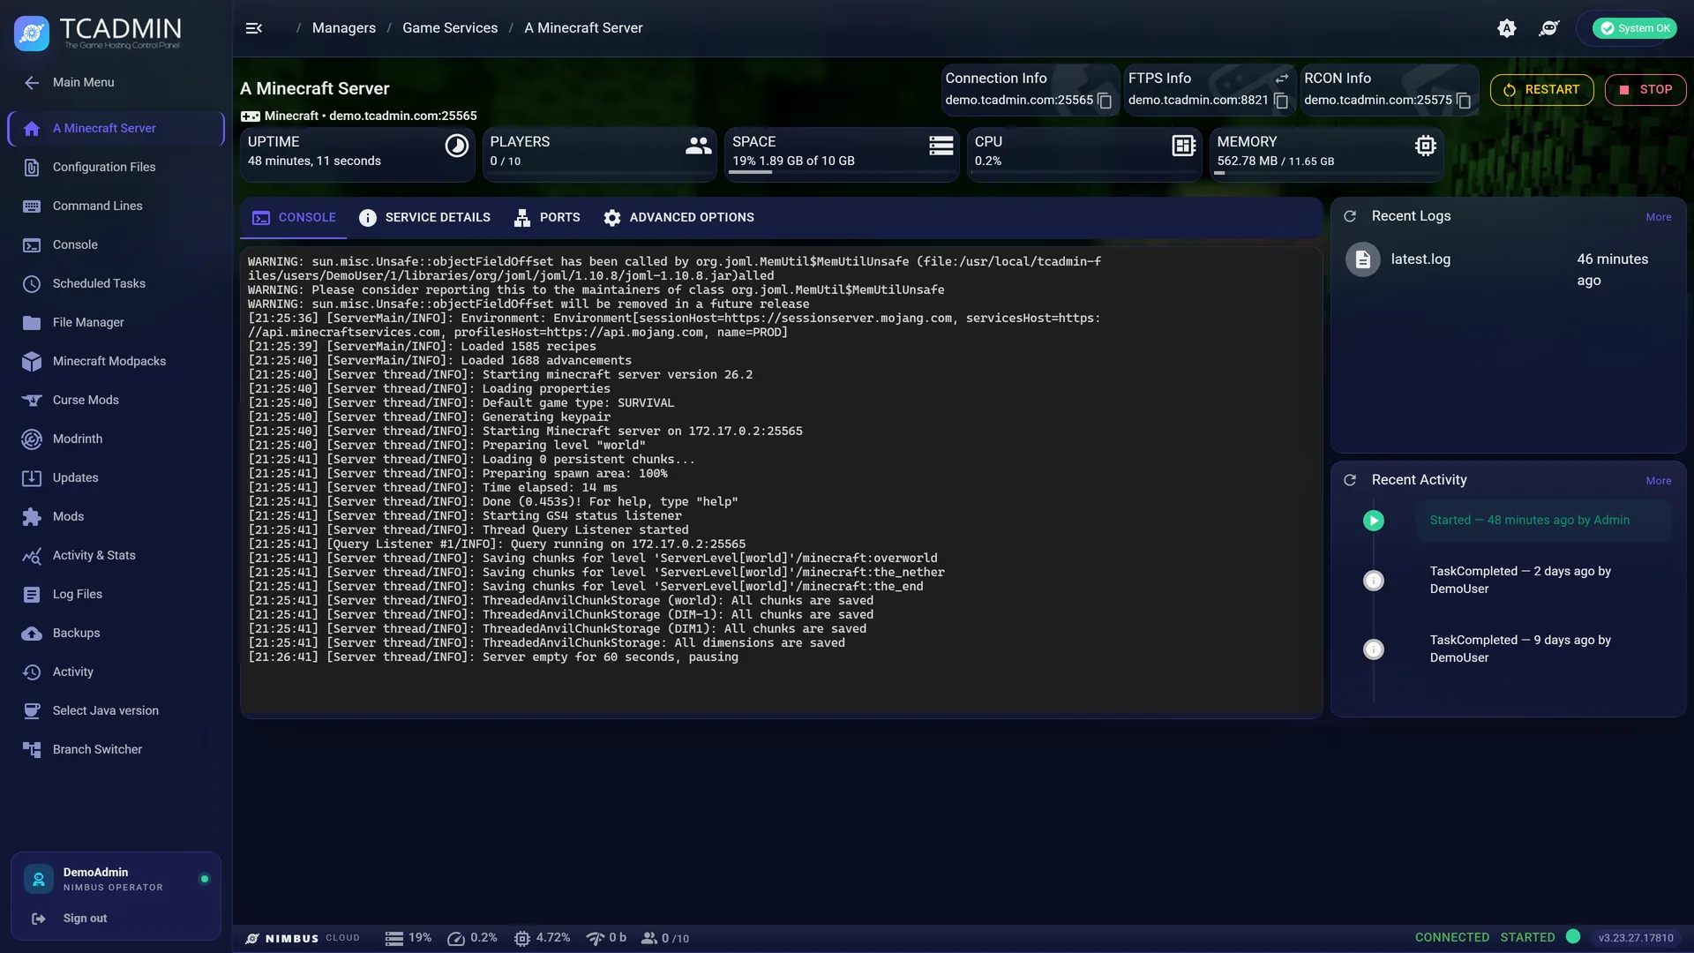This screenshot has width=1694, height=953.
Task: Open Scheduled Tasks
Action: coord(116,284)
